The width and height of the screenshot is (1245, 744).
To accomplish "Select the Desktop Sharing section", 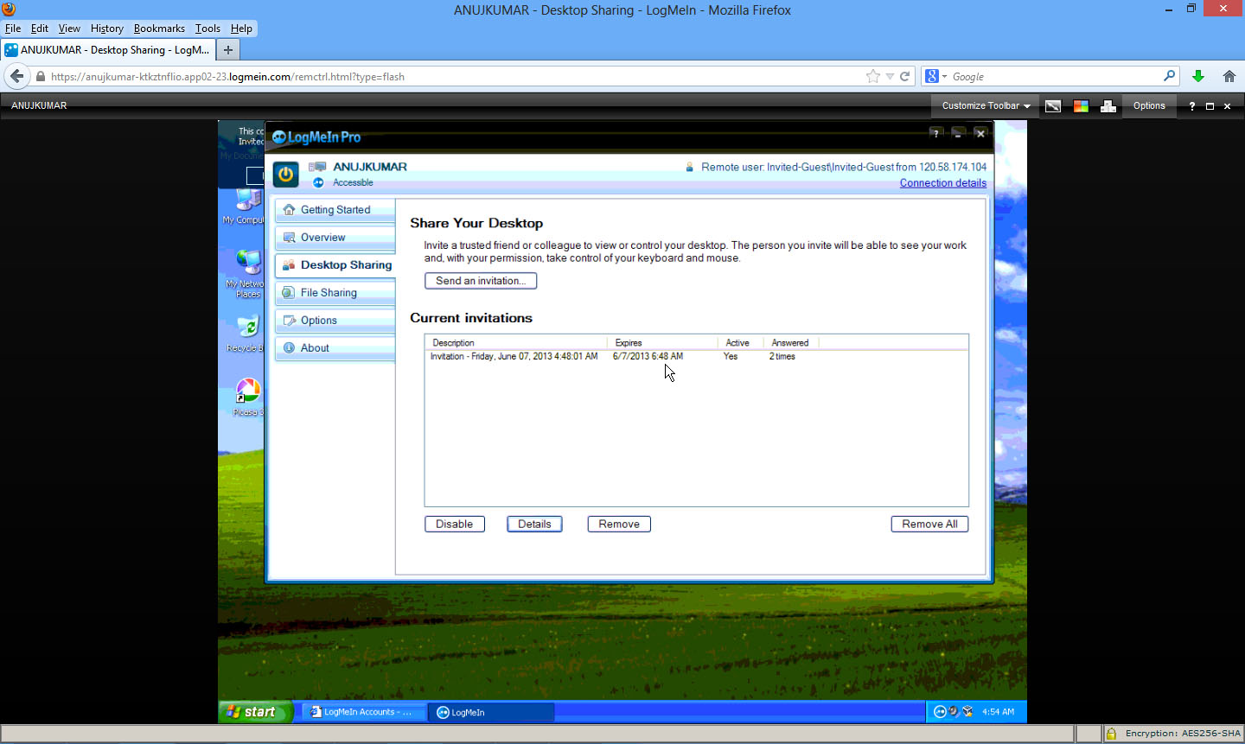I will (335, 265).
